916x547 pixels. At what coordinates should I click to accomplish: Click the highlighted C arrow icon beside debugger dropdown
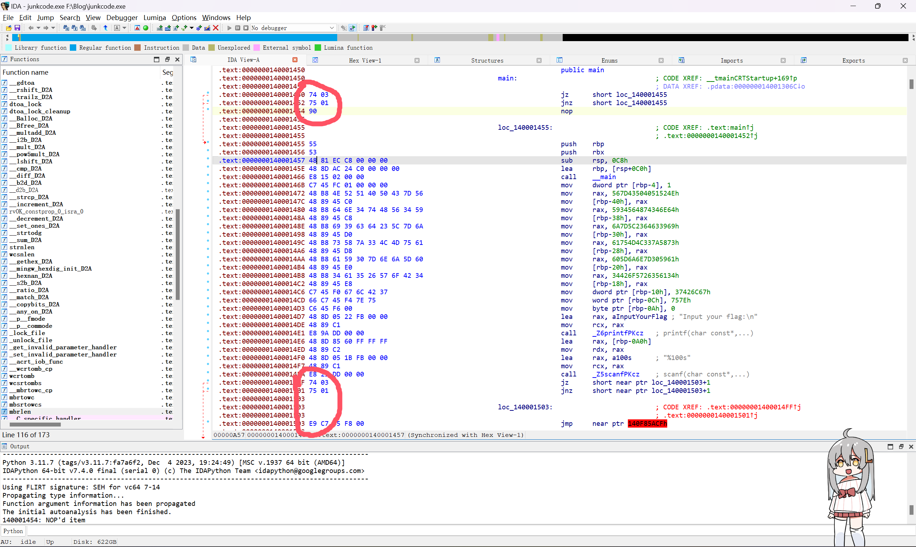coord(353,28)
